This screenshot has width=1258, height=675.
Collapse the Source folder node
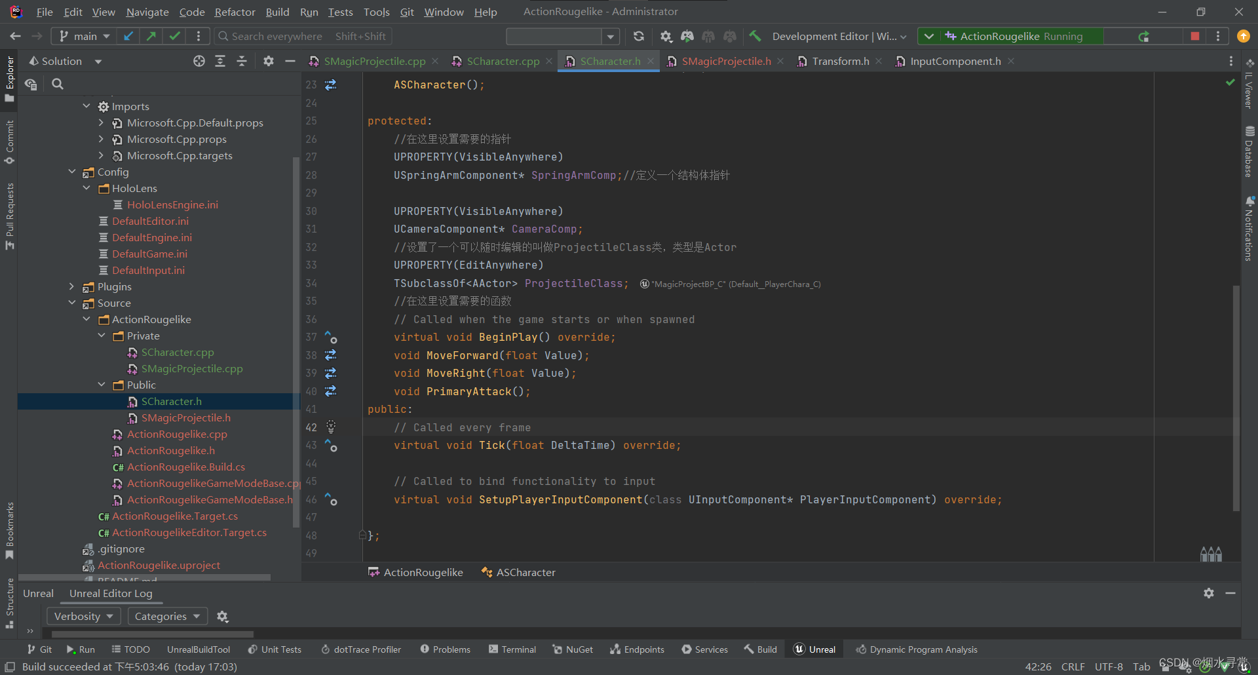pos(72,303)
